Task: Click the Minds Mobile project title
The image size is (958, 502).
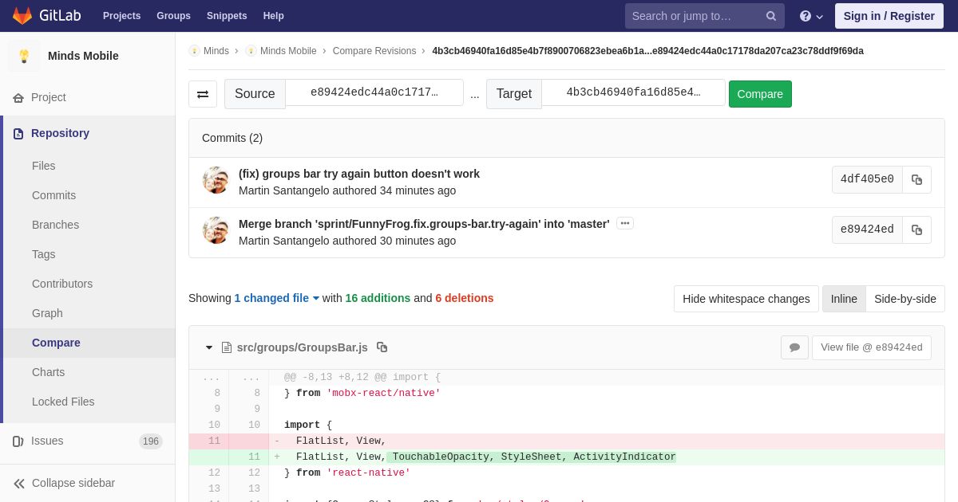Action: coord(83,56)
